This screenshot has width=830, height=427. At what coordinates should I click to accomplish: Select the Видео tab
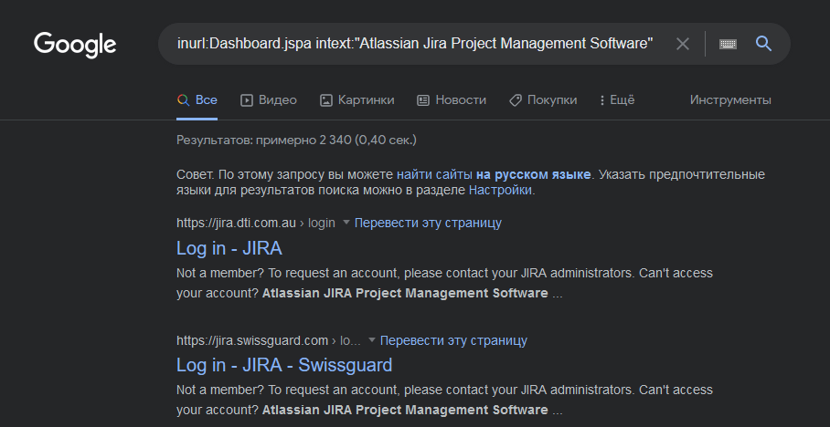point(268,99)
